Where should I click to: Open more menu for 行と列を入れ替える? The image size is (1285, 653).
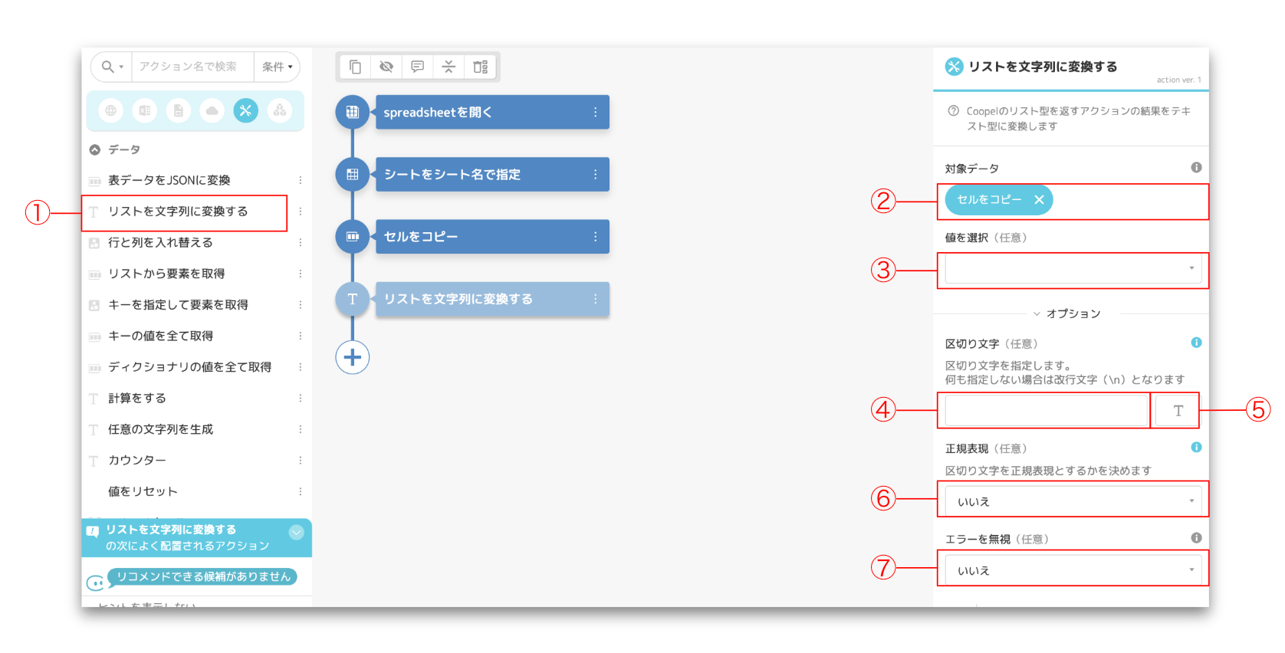[301, 242]
